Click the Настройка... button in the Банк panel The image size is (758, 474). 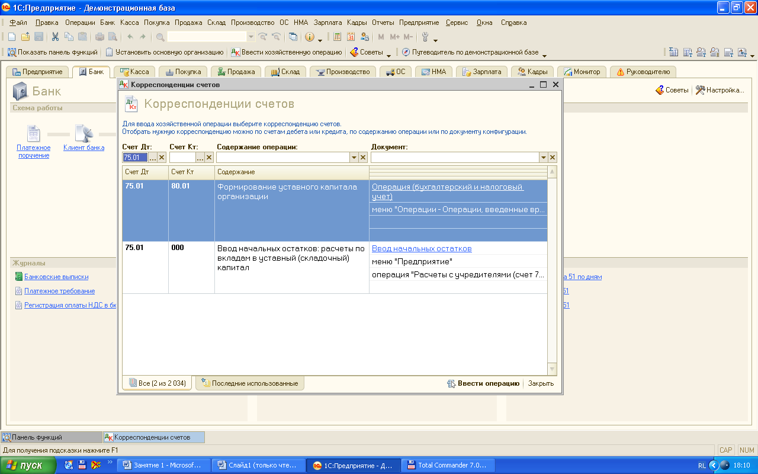point(720,90)
